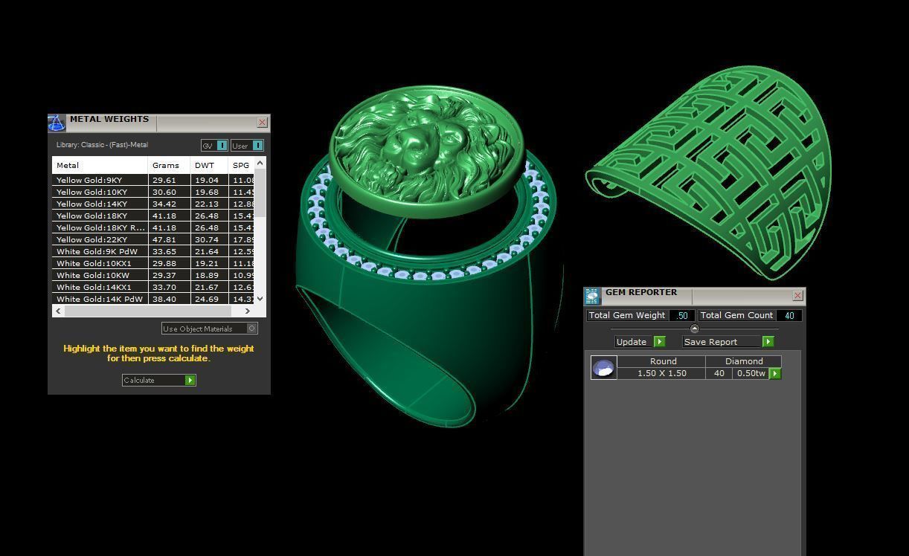Click the Update button label
The width and height of the screenshot is (909, 556).
(x=632, y=342)
